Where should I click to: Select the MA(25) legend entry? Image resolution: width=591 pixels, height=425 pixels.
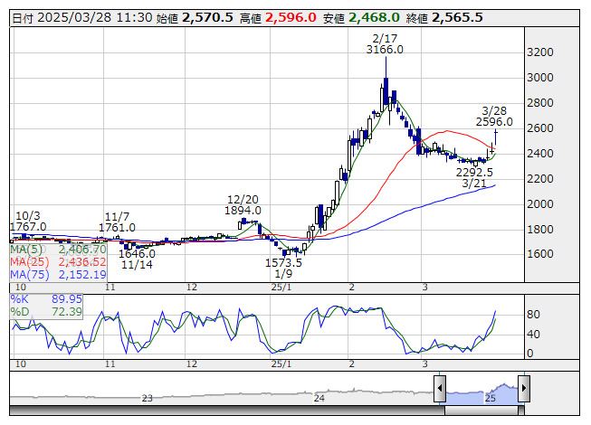(59, 262)
